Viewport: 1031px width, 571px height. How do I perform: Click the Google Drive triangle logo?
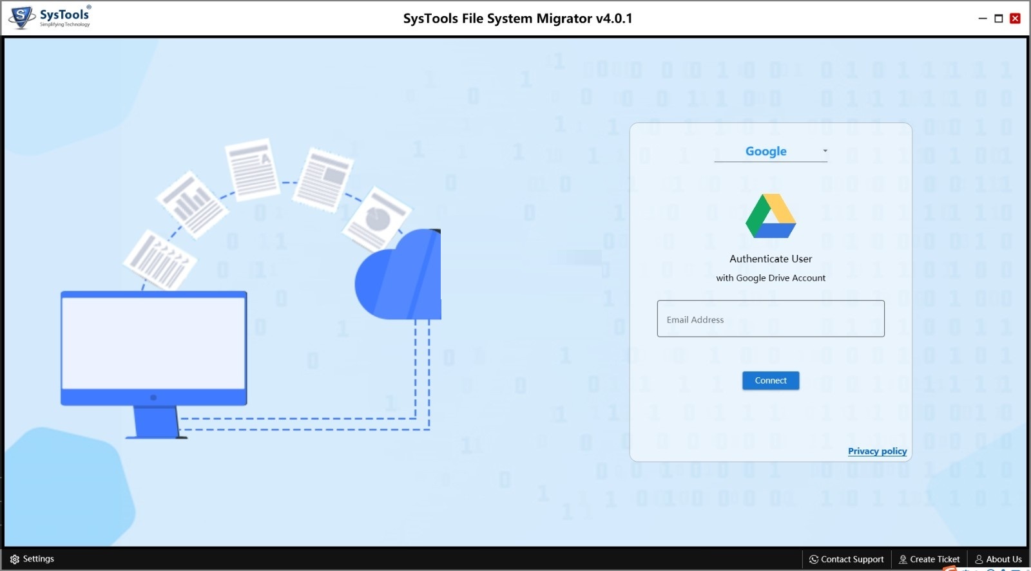(771, 216)
